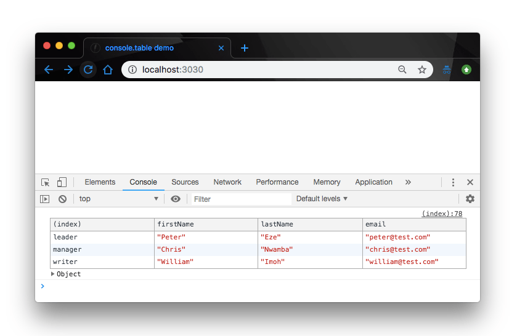
Task: Open the top JavaScript context dropdown
Action: point(119,199)
